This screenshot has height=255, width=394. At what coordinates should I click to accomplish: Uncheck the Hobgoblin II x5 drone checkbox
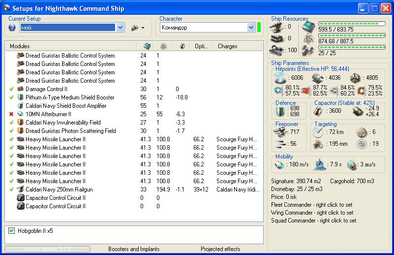pos(12,231)
